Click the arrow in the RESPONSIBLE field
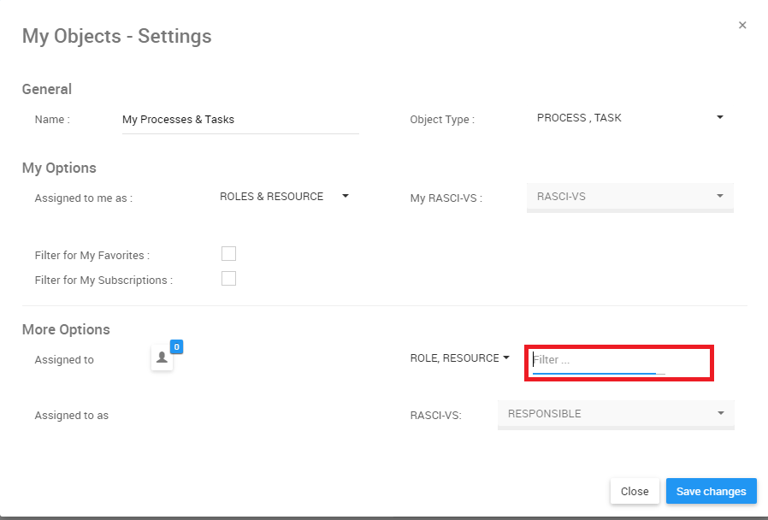The image size is (768, 520). coord(721,413)
